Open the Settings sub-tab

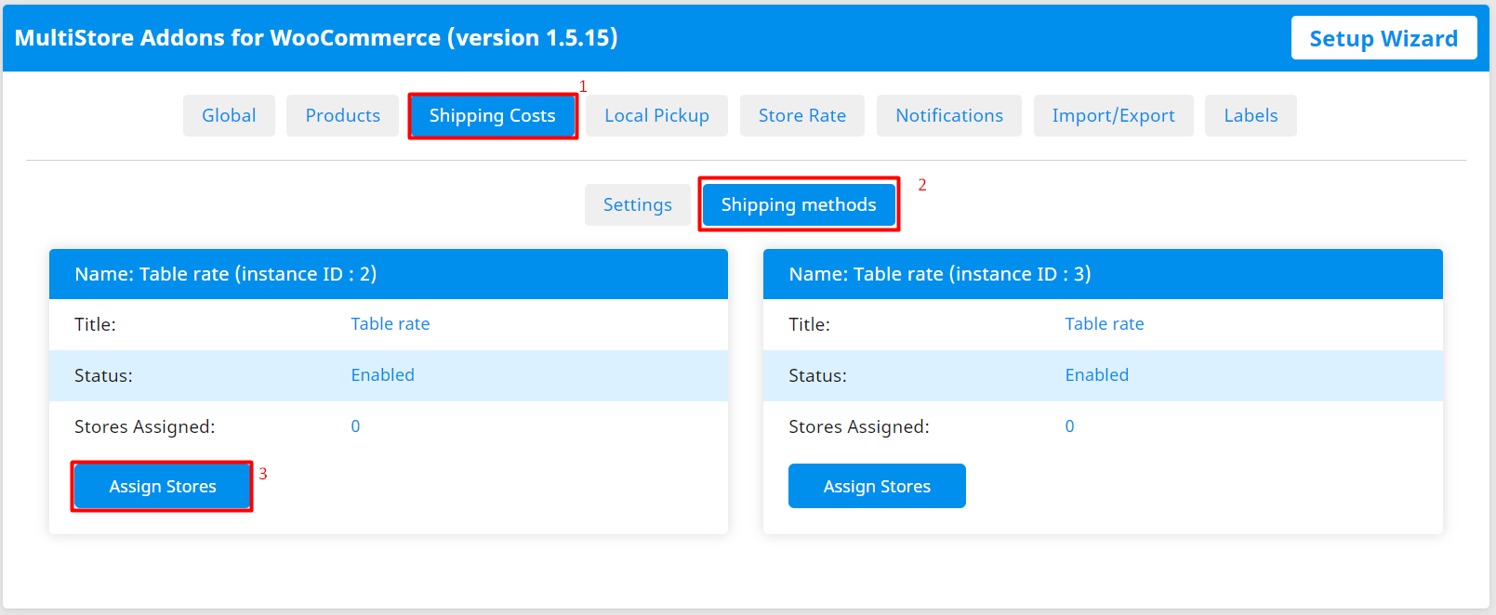[x=638, y=204]
